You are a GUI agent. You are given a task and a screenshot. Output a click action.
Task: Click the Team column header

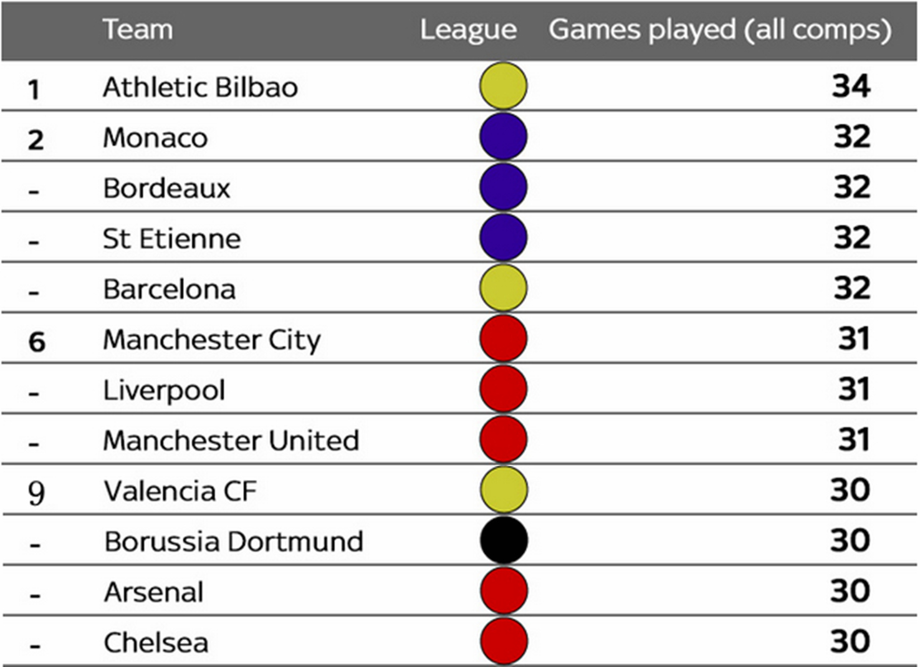coord(138,29)
